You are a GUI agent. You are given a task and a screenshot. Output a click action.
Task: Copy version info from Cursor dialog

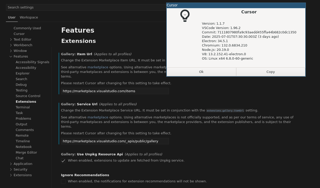[x=271, y=72]
